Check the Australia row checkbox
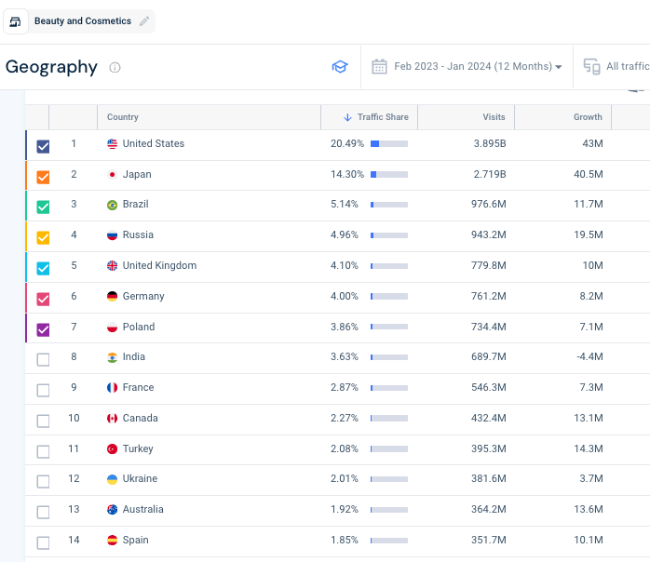 43,512
